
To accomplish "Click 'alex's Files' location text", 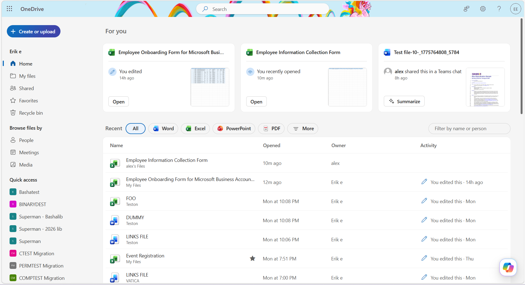I will (135, 166).
